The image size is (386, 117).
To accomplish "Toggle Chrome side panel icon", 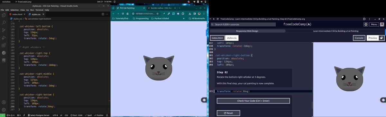I will [x=195, y=13].
